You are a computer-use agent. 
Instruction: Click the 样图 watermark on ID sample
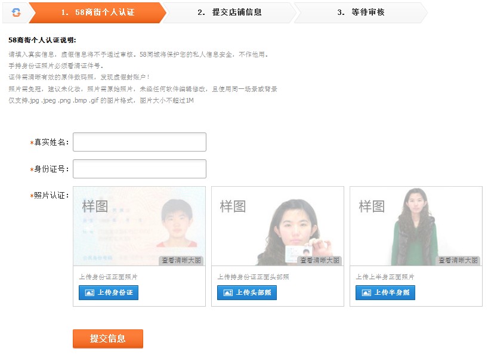pos(94,206)
